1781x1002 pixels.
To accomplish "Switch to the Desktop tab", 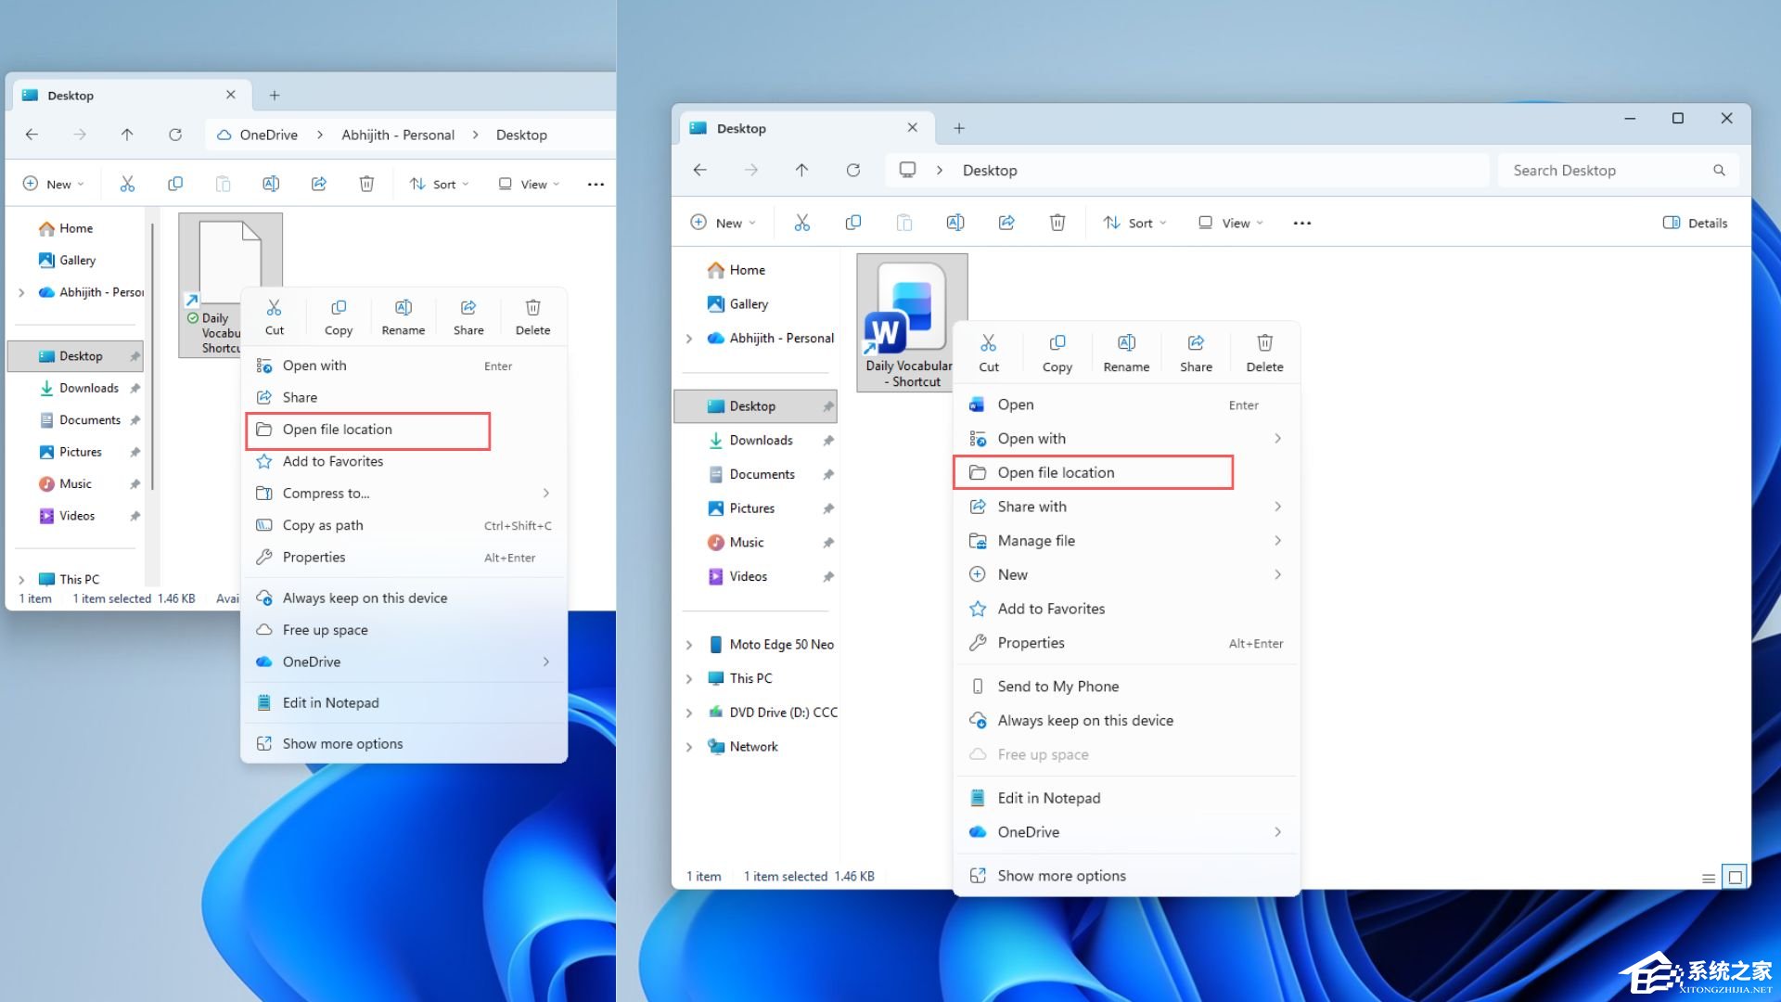I will point(742,128).
